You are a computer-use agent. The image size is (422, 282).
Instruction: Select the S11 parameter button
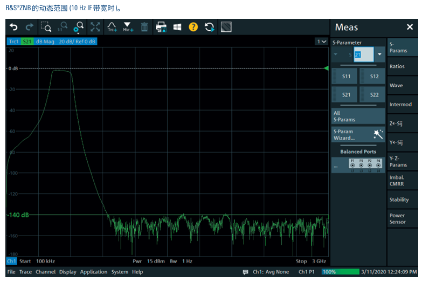coord(345,77)
